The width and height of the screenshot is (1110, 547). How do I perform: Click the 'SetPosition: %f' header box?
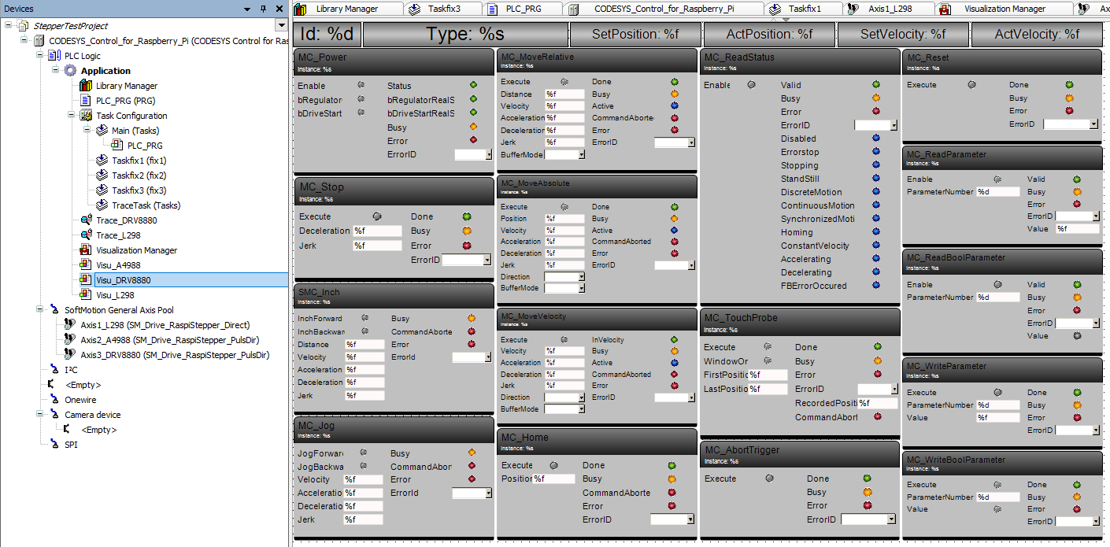(x=634, y=35)
